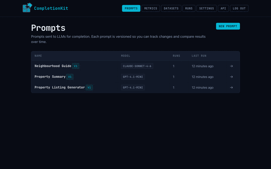Click the CompletionKit puzzle logo icon
The image size is (271, 169).
pos(27,8)
